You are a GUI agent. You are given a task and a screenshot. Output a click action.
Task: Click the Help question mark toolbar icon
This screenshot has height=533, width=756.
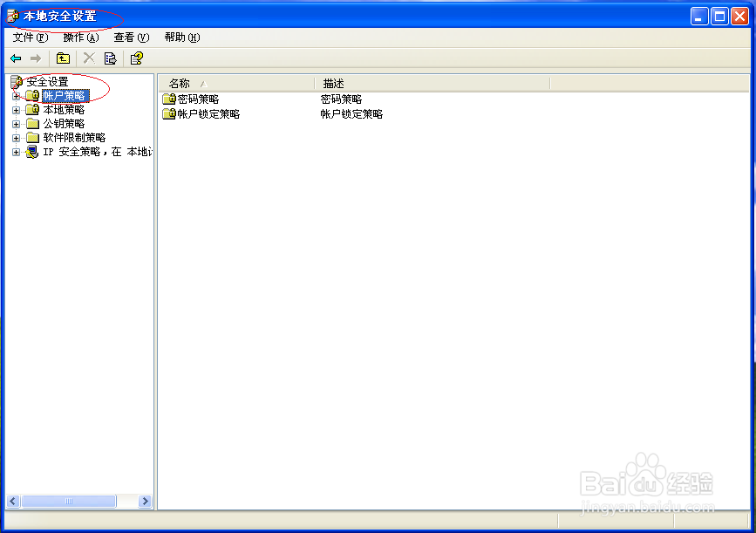pos(137,58)
